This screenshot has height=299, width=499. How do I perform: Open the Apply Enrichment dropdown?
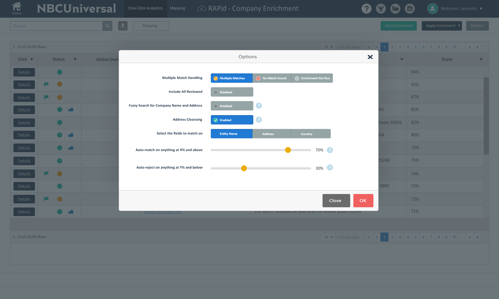point(442,26)
